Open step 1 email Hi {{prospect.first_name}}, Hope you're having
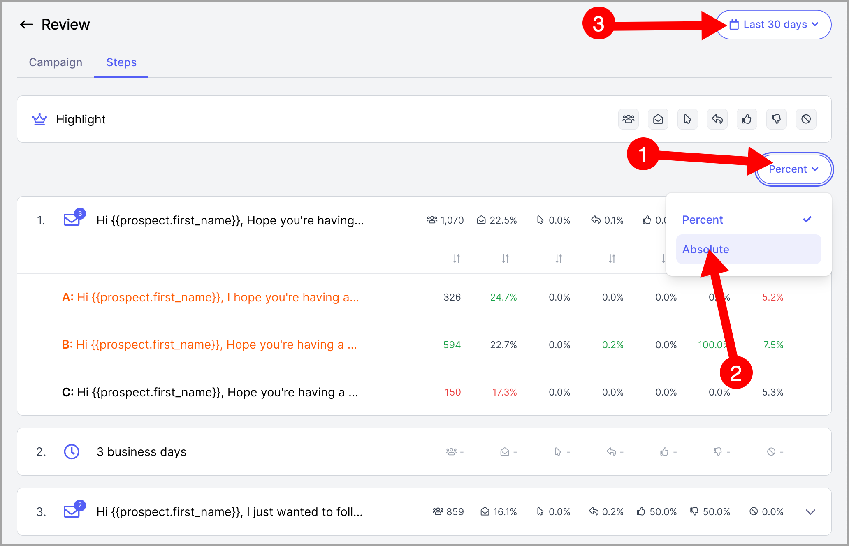 (x=230, y=220)
